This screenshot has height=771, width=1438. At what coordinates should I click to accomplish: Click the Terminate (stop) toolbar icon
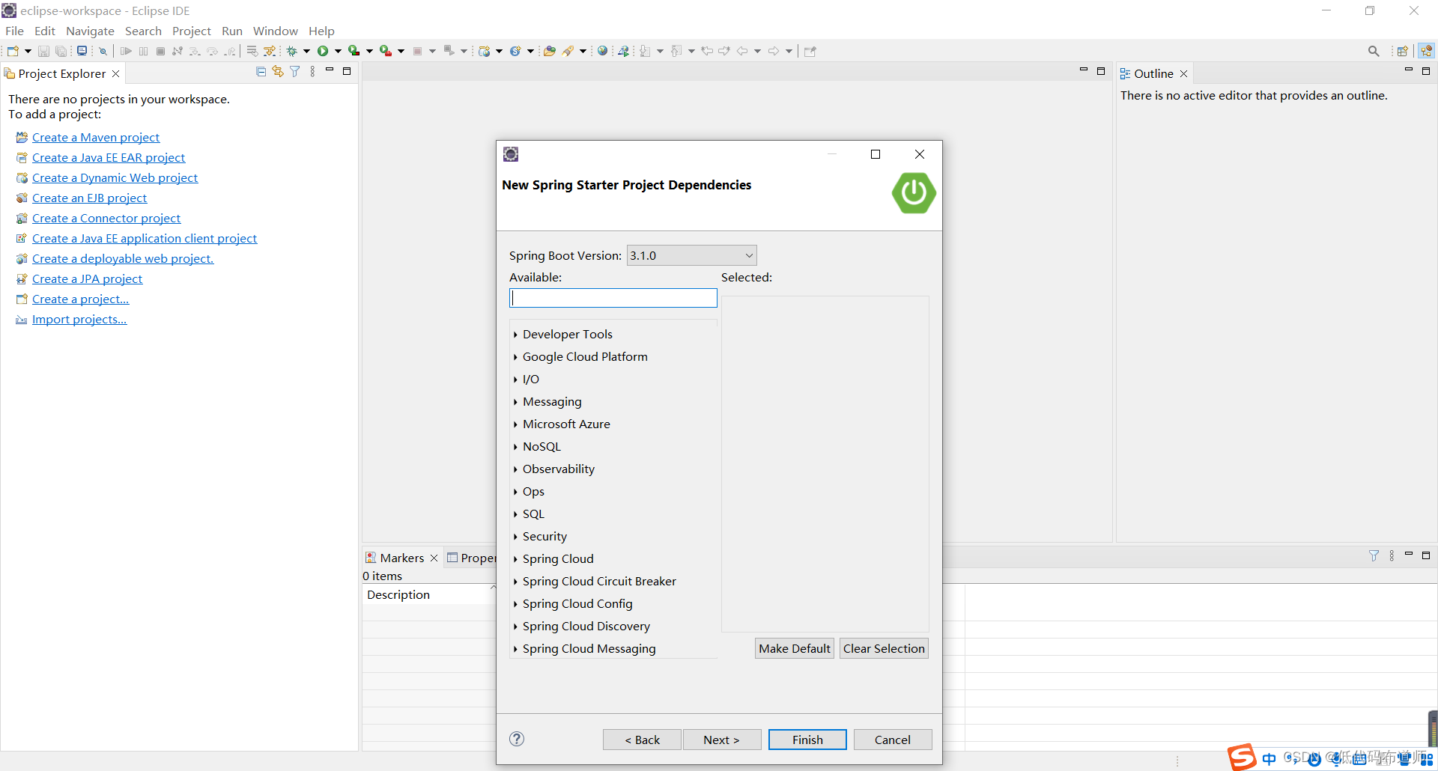160,51
